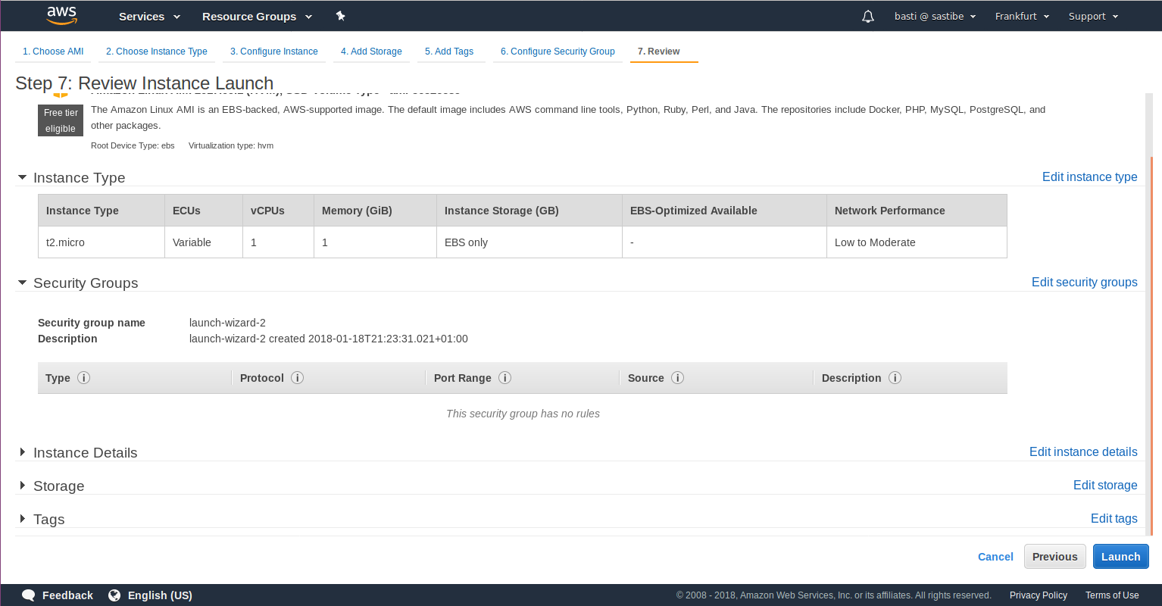Click the Network Performance column header
This screenshot has height=606, width=1162.
pyautogui.click(x=917, y=211)
